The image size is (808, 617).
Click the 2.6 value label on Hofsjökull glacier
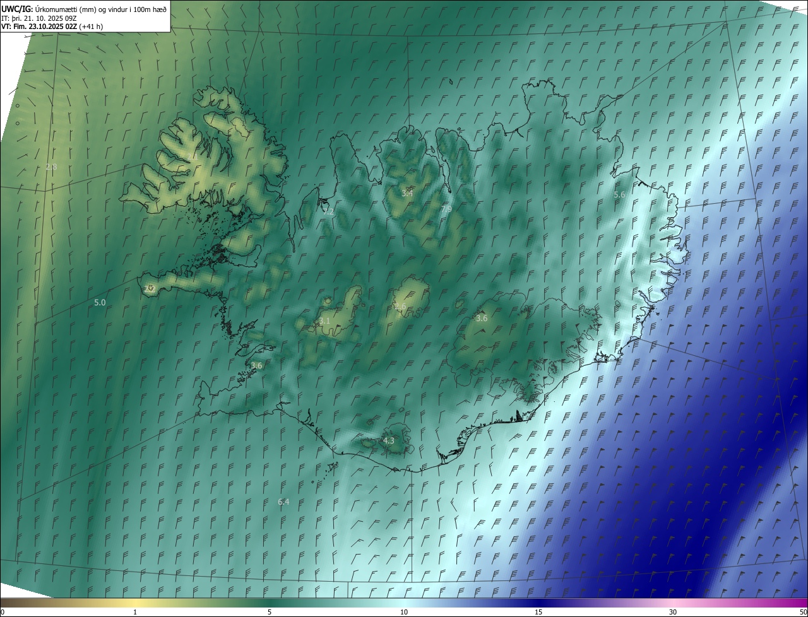tap(400, 307)
